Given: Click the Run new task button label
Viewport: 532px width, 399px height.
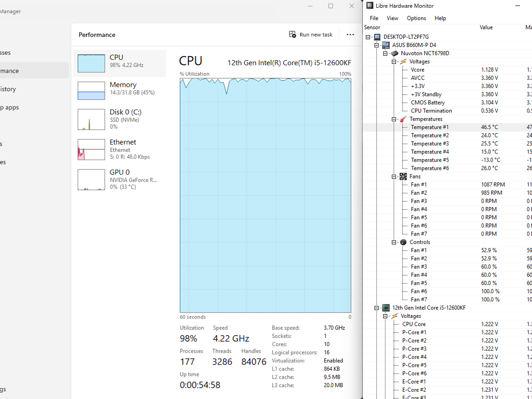Looking at the screenshot, I should 316,35.
